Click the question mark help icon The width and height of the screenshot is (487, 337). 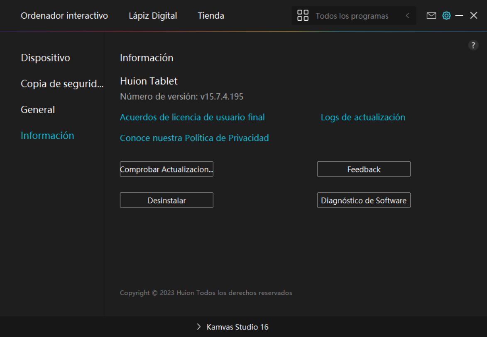coord(473,46)
